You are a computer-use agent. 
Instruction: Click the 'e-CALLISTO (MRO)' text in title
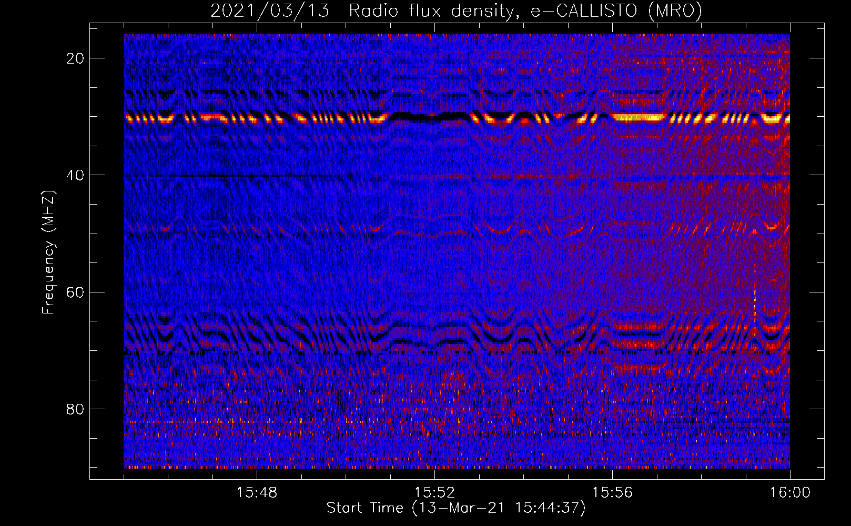[x=616, y=11]
